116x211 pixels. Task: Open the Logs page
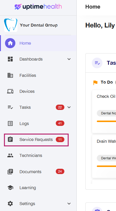(38, 124)
